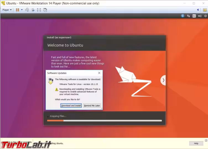Send Ctrl+Alt+Del to the virtual machine

click(27, 10)
